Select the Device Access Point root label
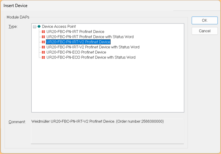 (59, 26)
